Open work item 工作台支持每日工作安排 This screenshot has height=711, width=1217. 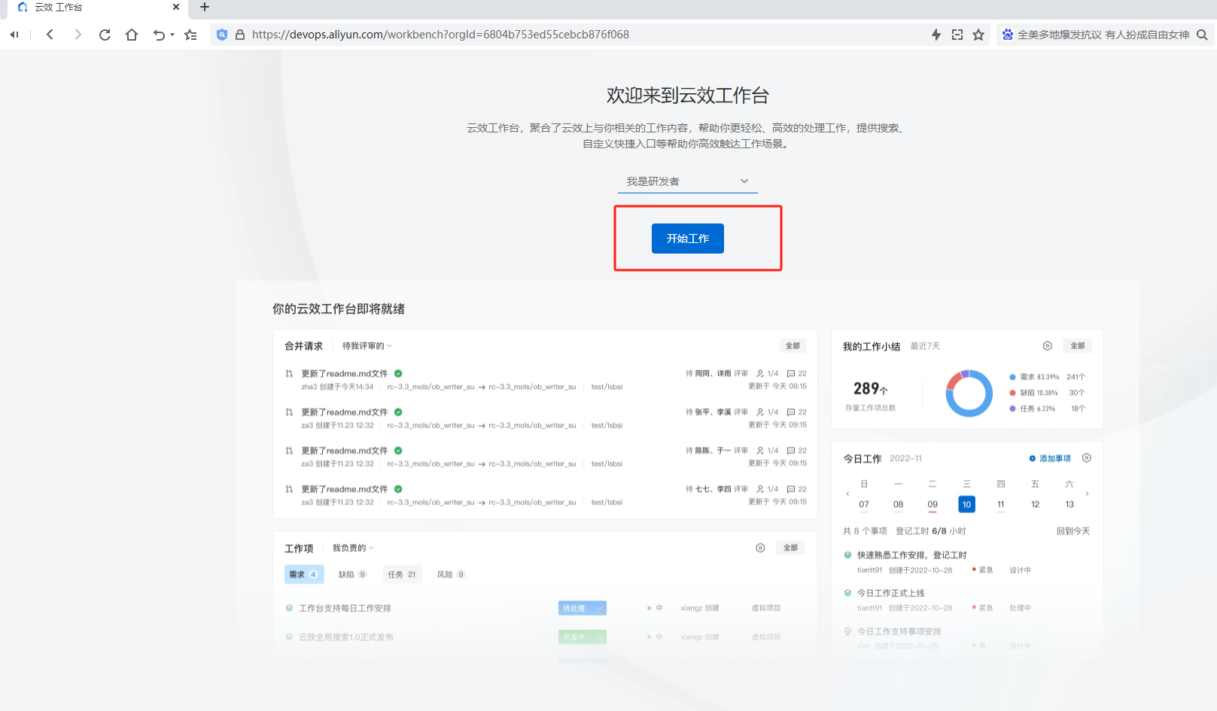click(x=345, y=608)
